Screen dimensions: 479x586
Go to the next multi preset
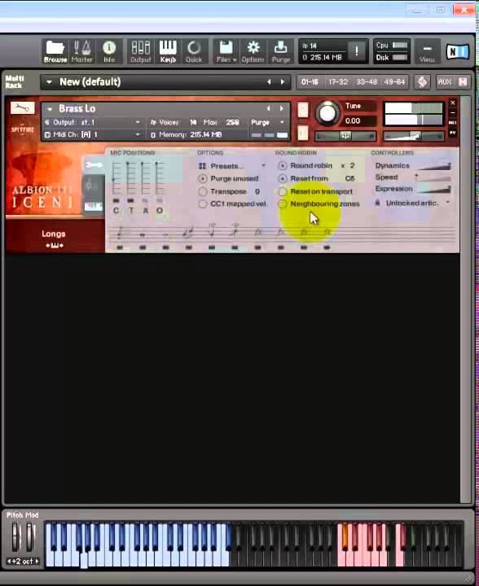tap(283, 82)
